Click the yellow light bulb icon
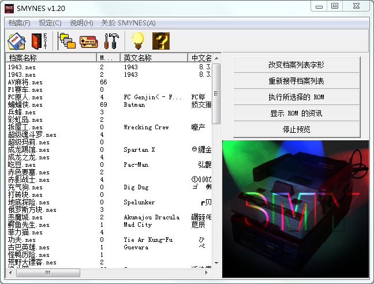This screenshot has width=374, height=284. pos(137,40)
